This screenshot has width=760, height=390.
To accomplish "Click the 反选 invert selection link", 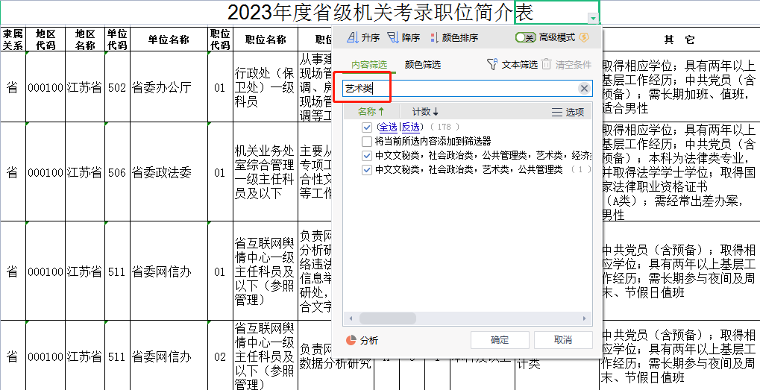I will [410, 127].
